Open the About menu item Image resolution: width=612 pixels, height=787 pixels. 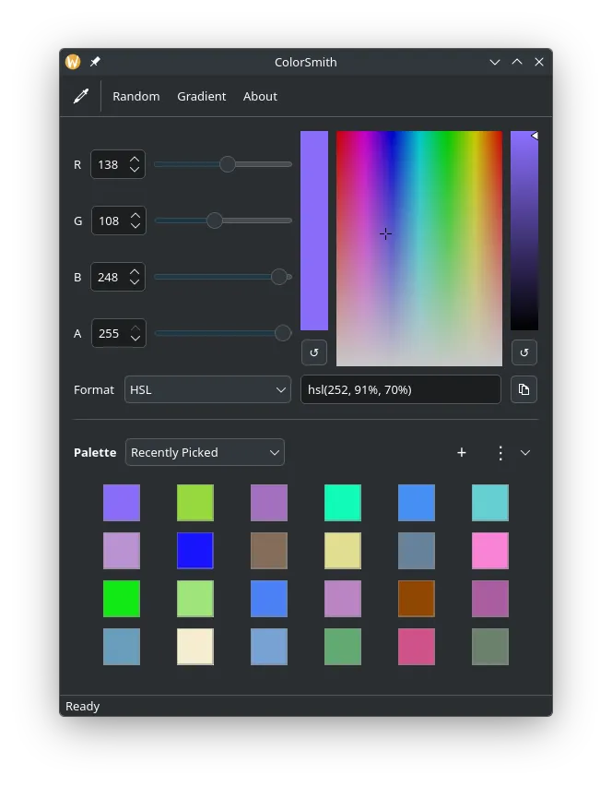point(260,96)
